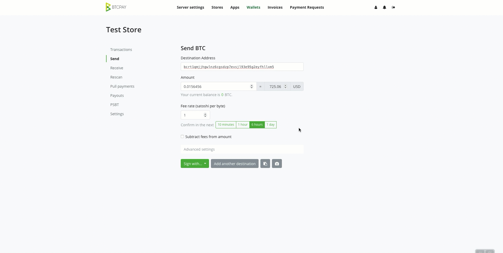This screenshot has height=253, width=503.
Task: Click the paste clipboard icon button
Action: tap(265, 164)
